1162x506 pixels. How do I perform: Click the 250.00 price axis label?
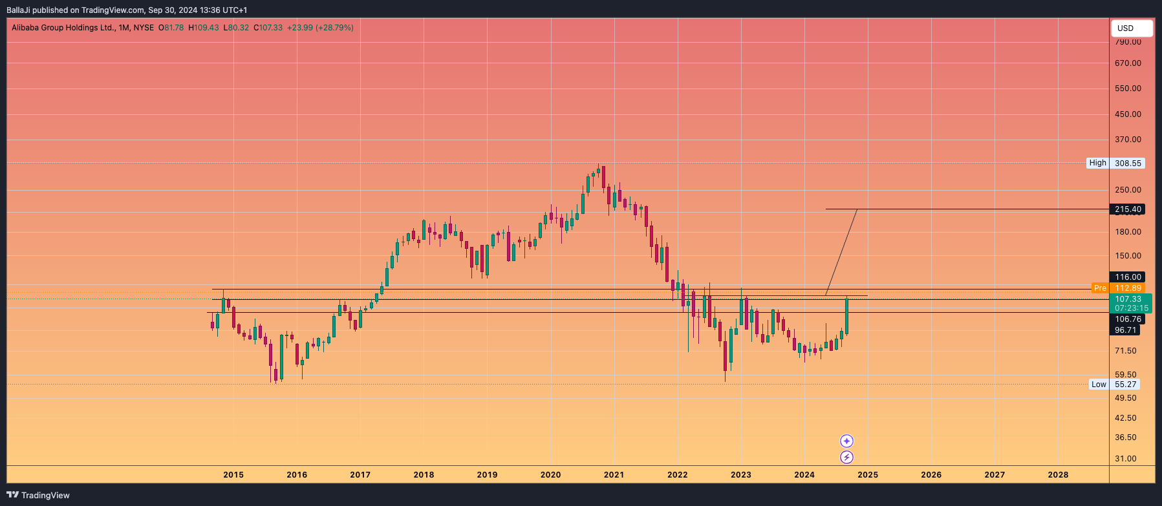coord(1128,190)
